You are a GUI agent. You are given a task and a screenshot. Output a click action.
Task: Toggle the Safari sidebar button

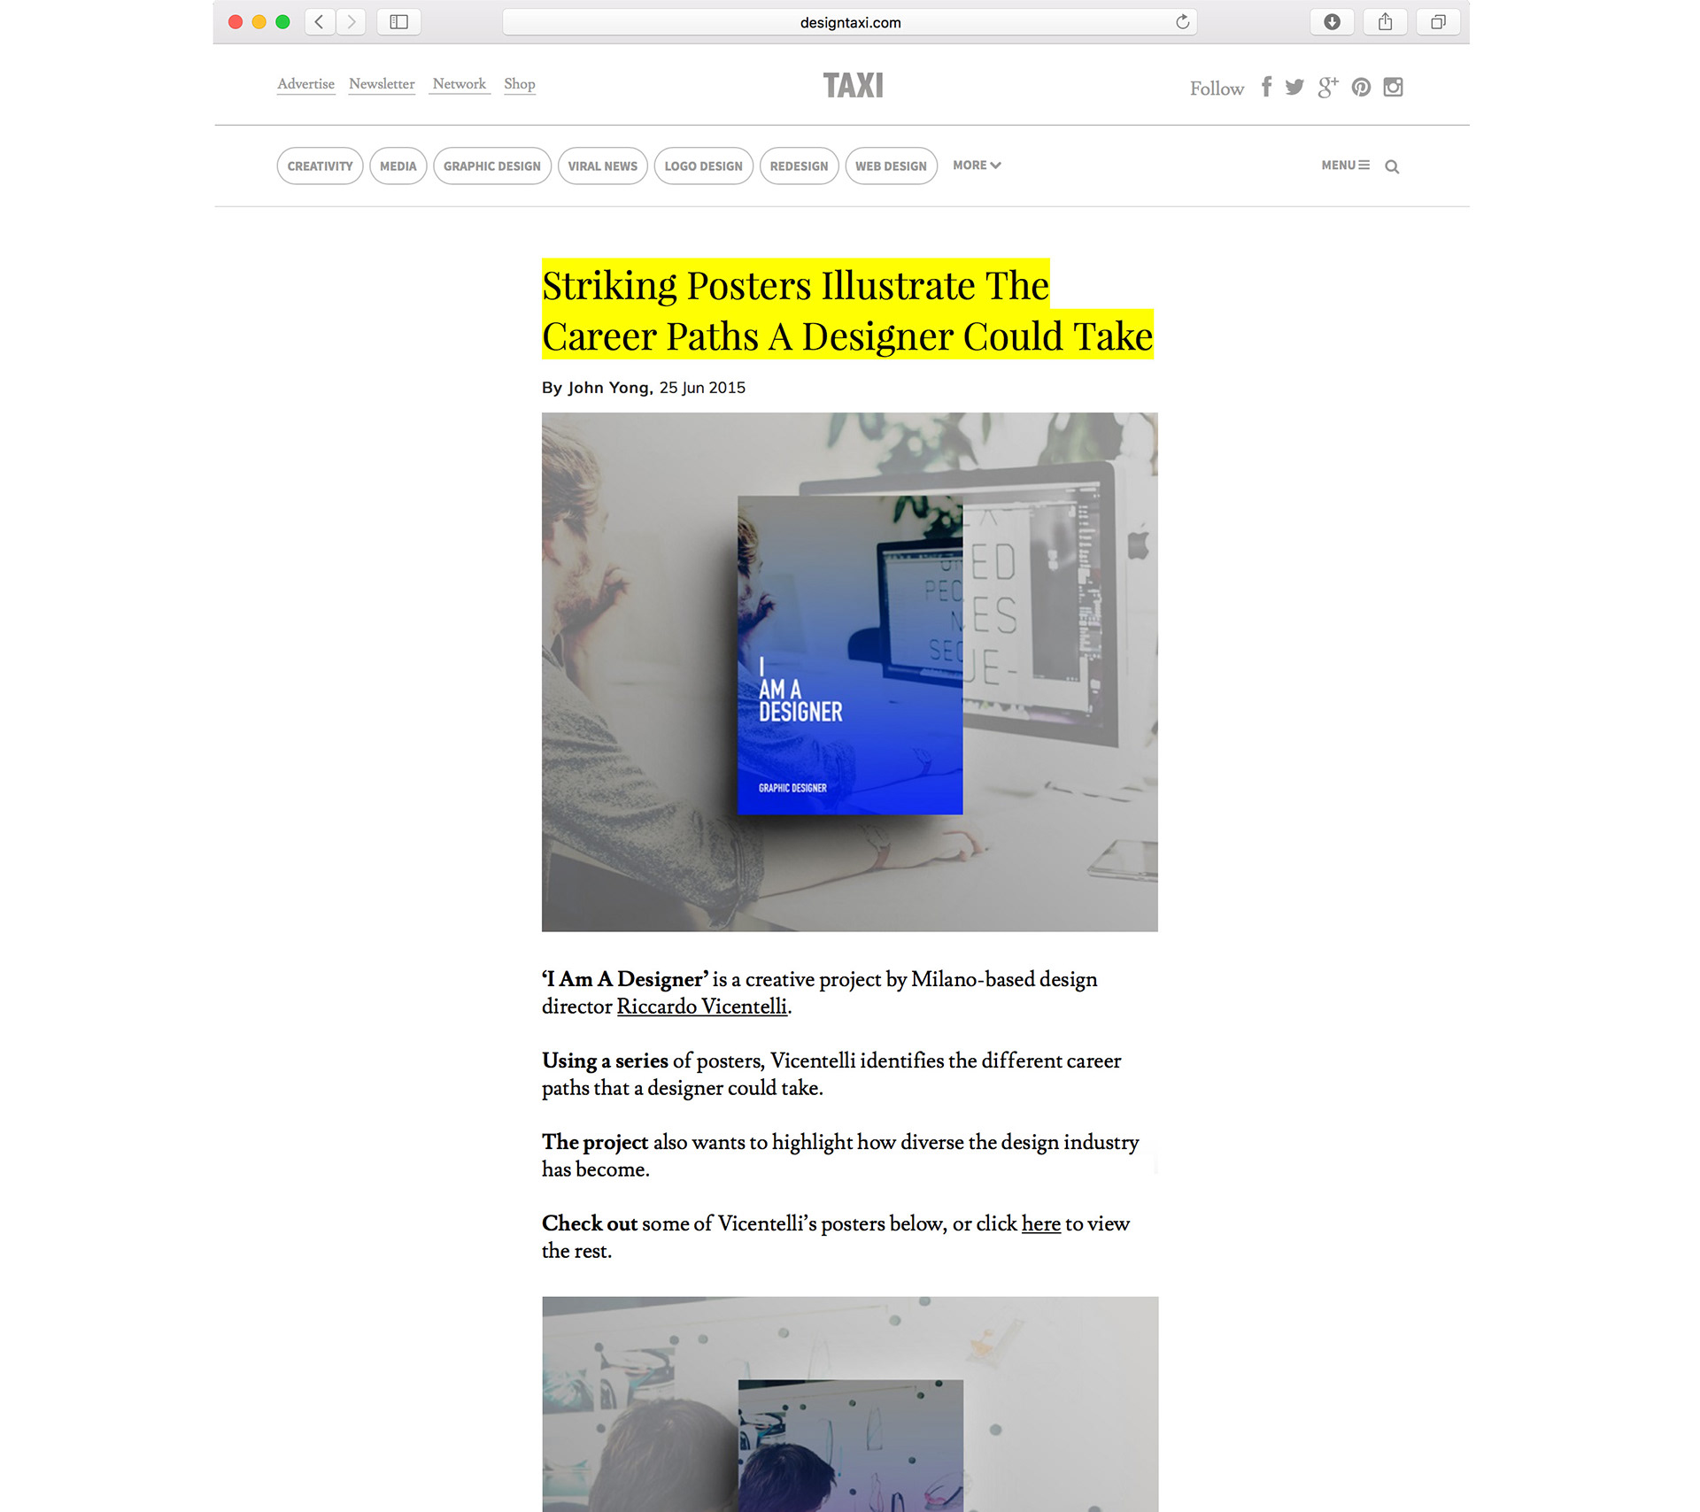click(x=399, y=22)
